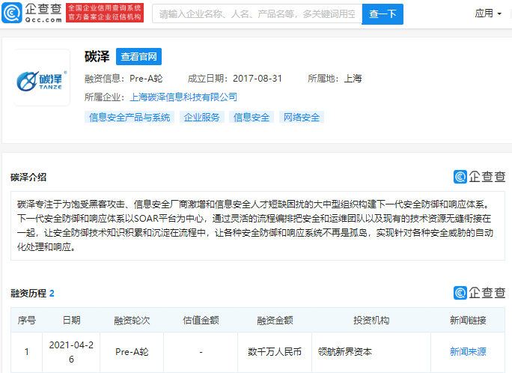Click the location value 上海
Image resolution: width=512 pixels, height=373 pixels.
click(x=353, y=79)
